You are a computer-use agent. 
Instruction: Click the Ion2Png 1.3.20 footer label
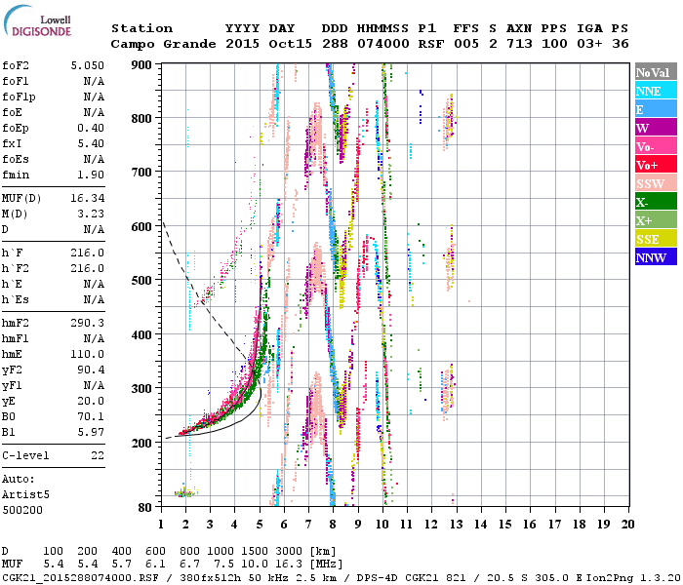(633, 578)
